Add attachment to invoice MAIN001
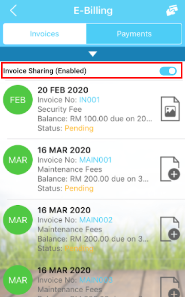This screenshot has height=297, width=185. coord(170,169)
